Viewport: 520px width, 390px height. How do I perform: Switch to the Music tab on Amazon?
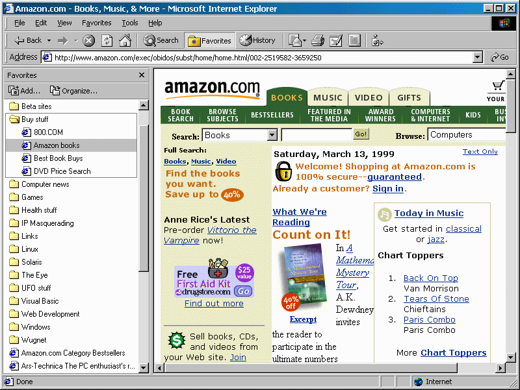pos(328,98)
